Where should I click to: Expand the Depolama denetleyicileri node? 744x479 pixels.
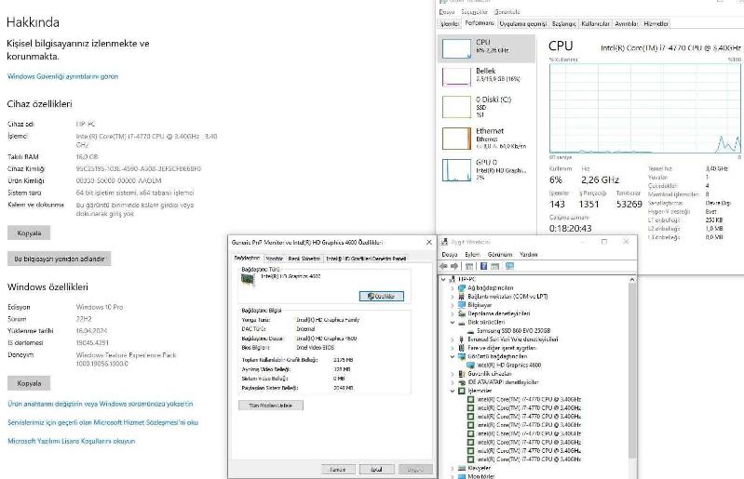[x=453, y=313]
